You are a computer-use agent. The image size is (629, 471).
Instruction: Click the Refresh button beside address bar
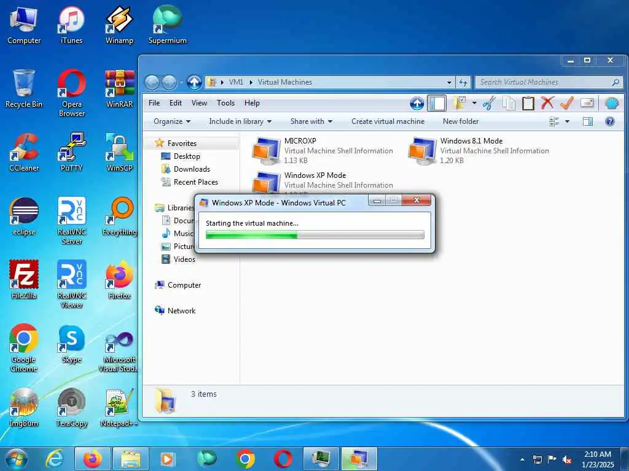[x=463, y=83]
